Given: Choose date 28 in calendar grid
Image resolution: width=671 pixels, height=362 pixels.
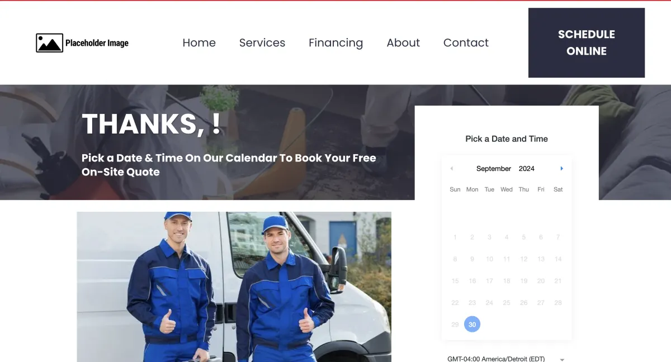Looking at the screenshot, I should click(x=558, y=303).
